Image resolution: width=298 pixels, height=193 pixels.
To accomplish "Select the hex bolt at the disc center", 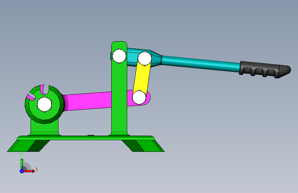I will (x=44, y=104).
